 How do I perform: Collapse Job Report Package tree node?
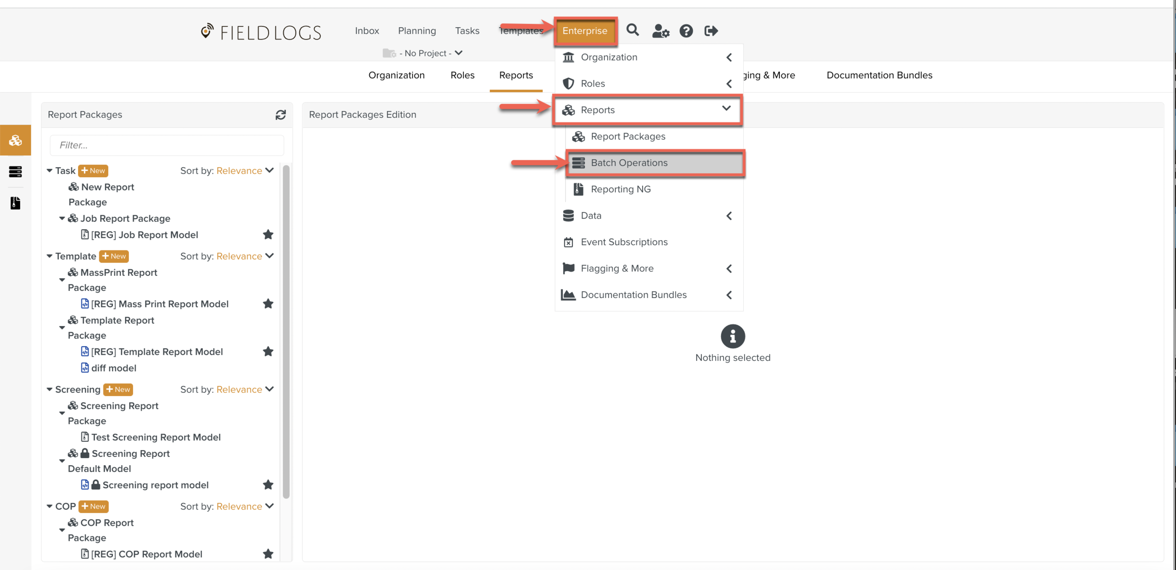coord(62,219)
